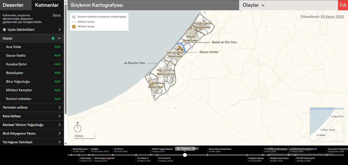Click the white timeline slider handle
Viewport: 348px width, 165px height.
(185, 155)
